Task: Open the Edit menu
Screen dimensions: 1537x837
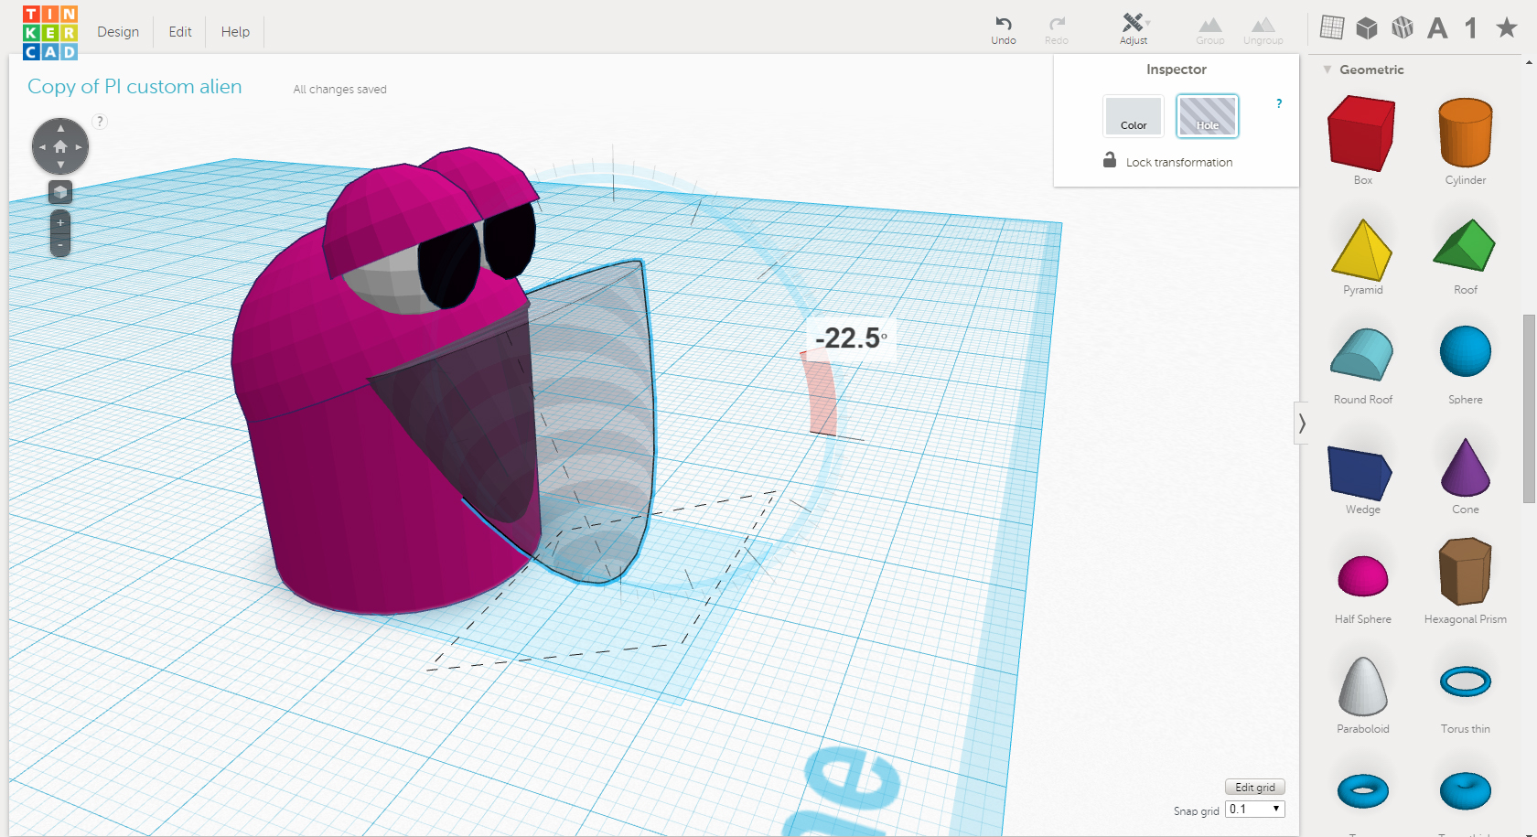Action: click(180, 32)
